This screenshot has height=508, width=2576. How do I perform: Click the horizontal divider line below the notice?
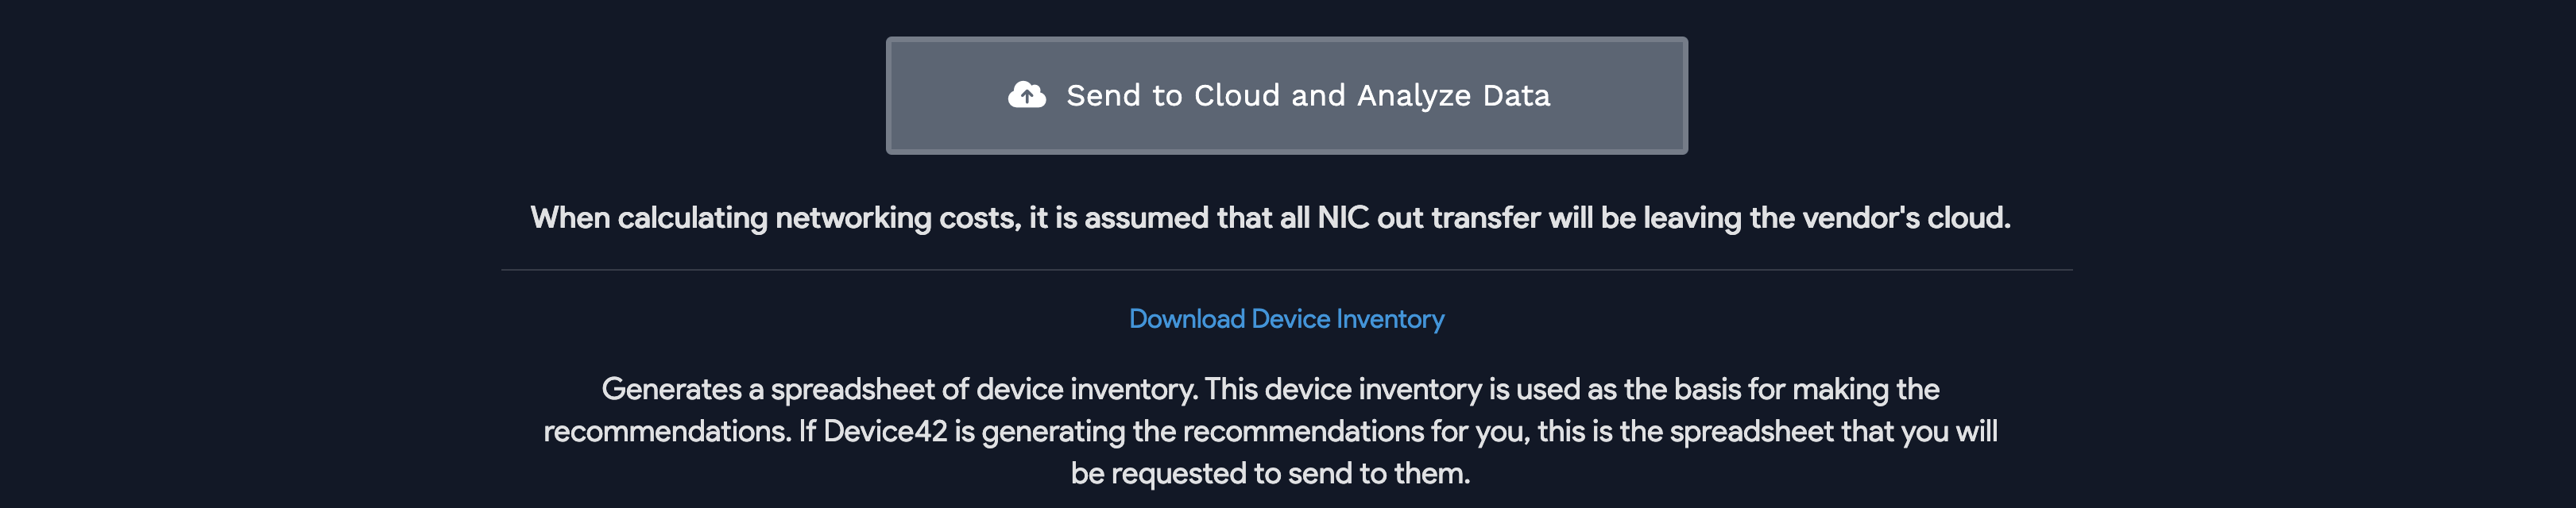pos(1286,269)
